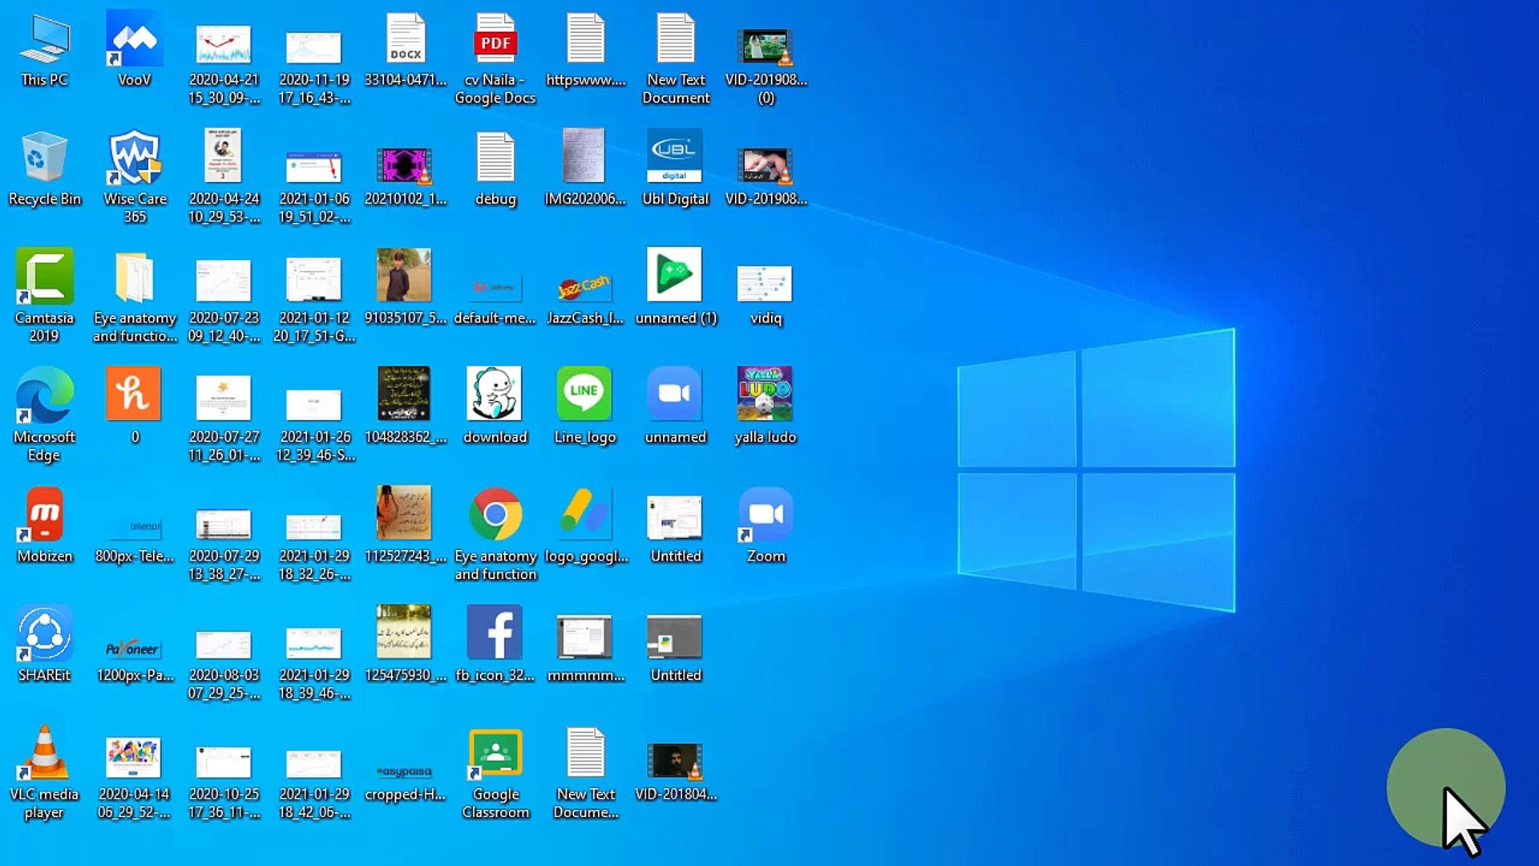Select the VLC media player icon
This screenshot has height=866, width=1539.
[44, 753]
